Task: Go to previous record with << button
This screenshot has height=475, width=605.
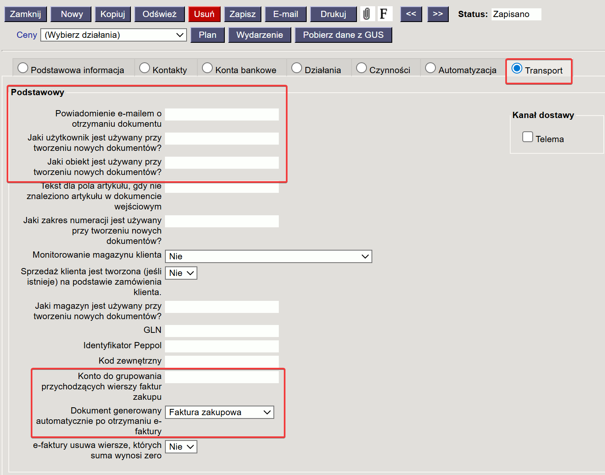Action: coord(411,14)
